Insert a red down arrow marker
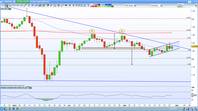This screenshot has width=198, height=111. [x=70, y=6]
